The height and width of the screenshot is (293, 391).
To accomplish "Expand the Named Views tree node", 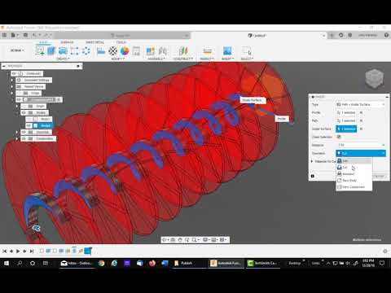I will [x=11, y=86].
